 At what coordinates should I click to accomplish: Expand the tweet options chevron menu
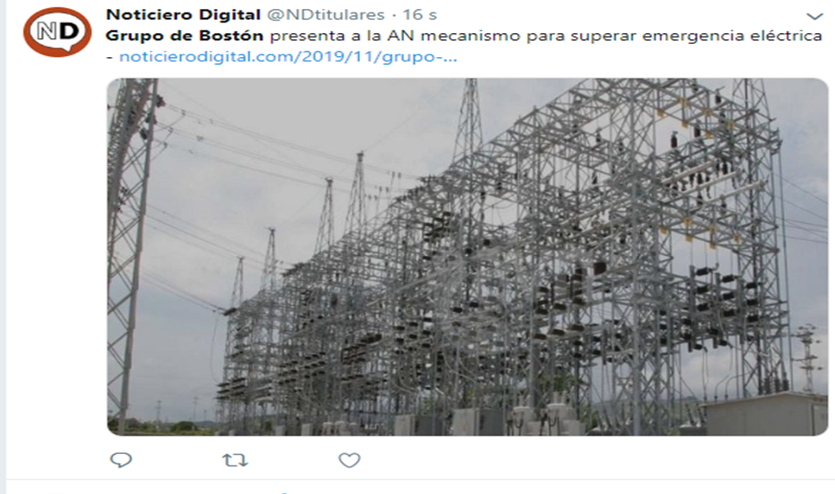(814, 17)
